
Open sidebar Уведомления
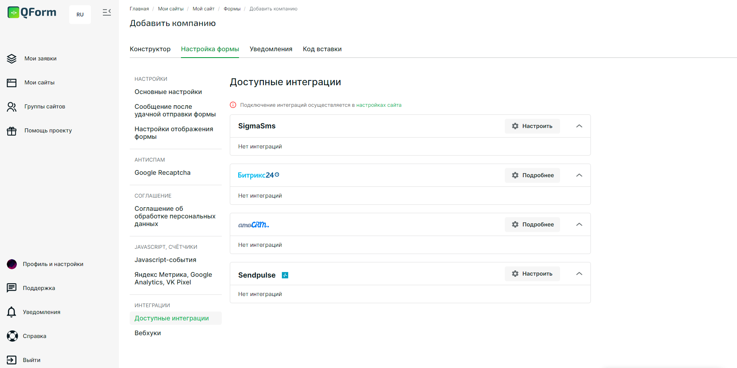(42, 312)
